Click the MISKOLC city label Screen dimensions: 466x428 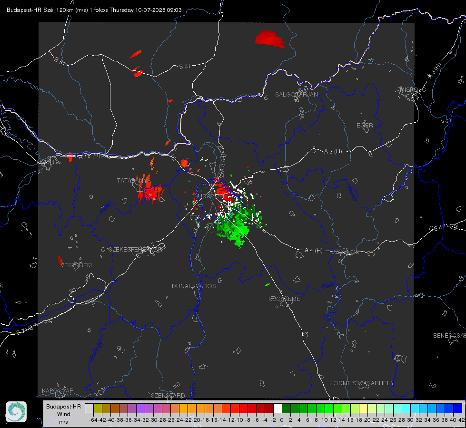pyautogui.click(x=413, y=89)
